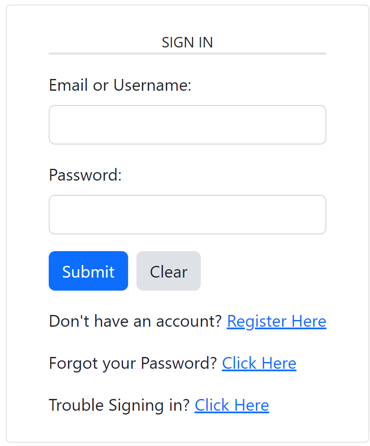Go to account registration page
Viewport: 370px width, 446px height.
pyautogui.click(x=276, y=321)
